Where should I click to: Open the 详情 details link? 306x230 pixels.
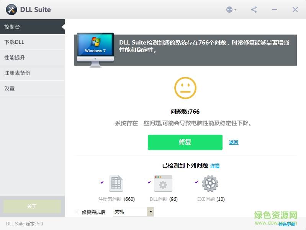tap(215, 166)
